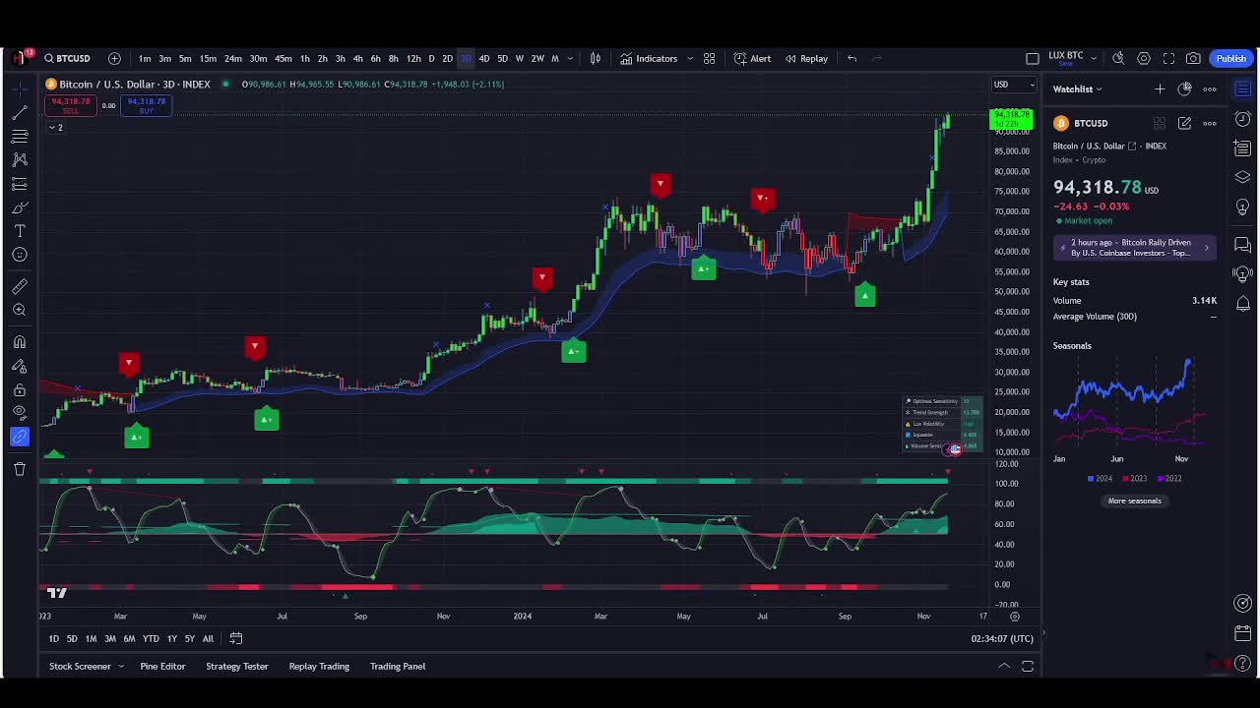Toggle lock all drawing tools
Viewport: 1260px width, 708px height.
point(20,389)
